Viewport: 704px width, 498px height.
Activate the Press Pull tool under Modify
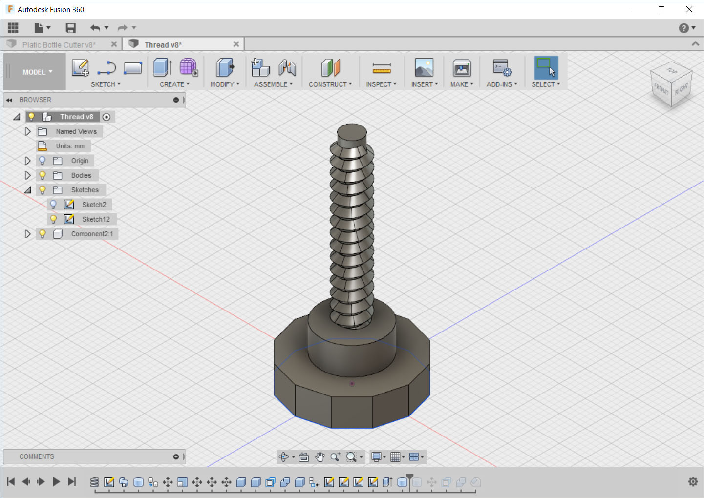[x=223, y=67]
